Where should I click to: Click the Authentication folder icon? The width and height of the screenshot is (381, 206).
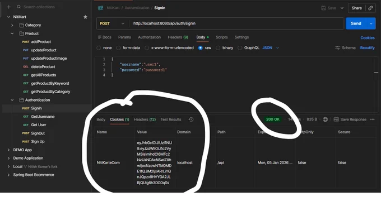click(x=22, y=100)
